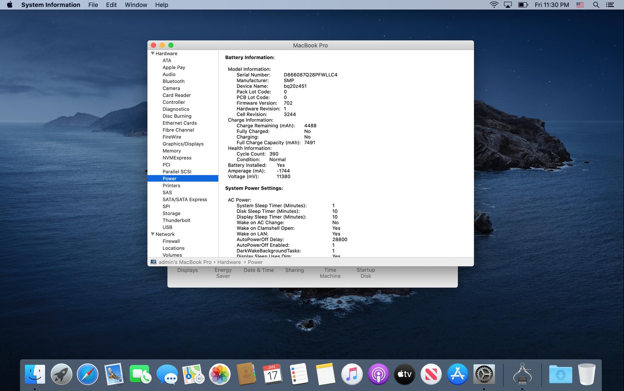
Task: Open Calendar showing 17 in Dock
Action: (x=272, y=374)
